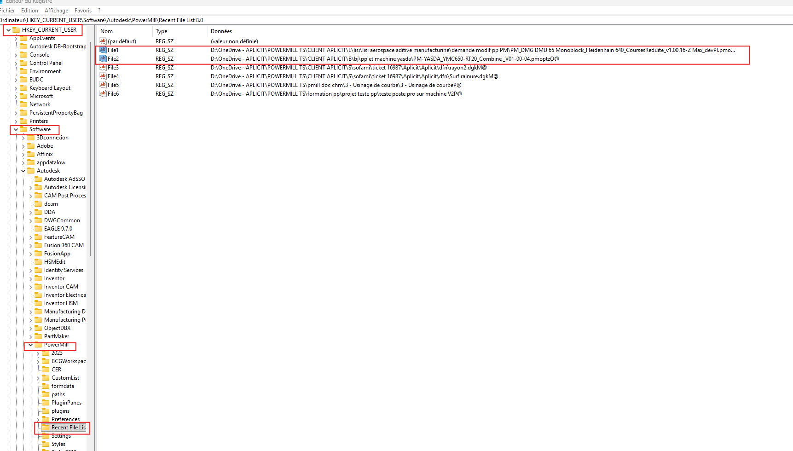Click the File6 string value icon
Viewport: 793px width, 451px height.
(x=103, y=94)
